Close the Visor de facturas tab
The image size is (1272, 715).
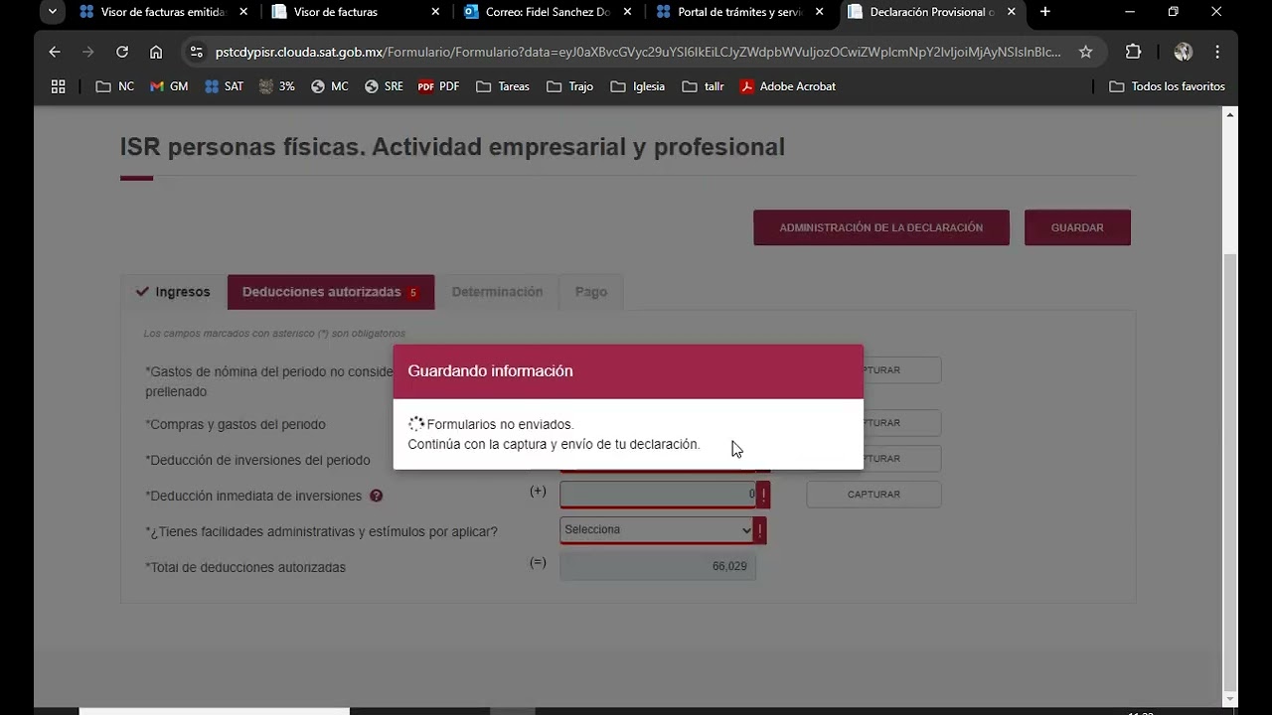[435, 12]
